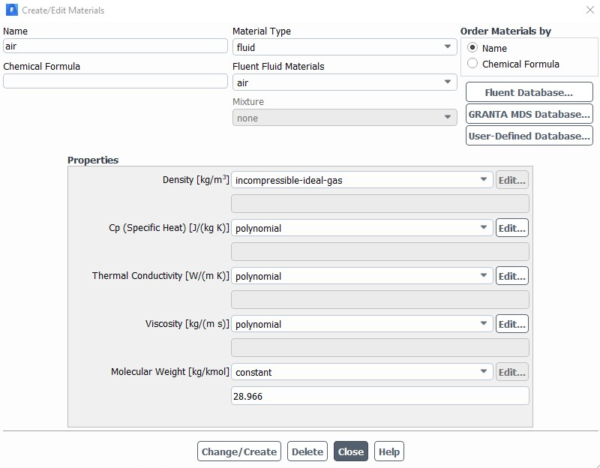Screen dimensions: 600x468
Task: Select the Name radio button
Action: click(x=472, y=48)
